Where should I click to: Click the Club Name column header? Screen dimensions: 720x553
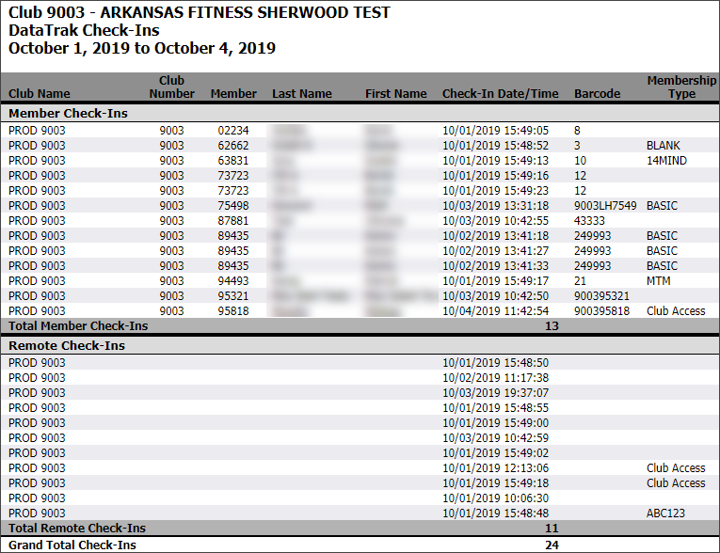click(40, 94)
